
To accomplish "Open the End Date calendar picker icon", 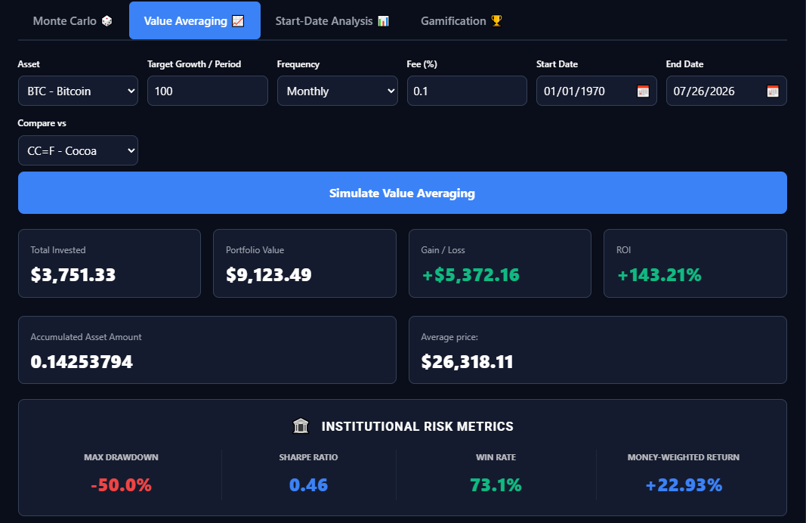I will (x=773, y=91).
